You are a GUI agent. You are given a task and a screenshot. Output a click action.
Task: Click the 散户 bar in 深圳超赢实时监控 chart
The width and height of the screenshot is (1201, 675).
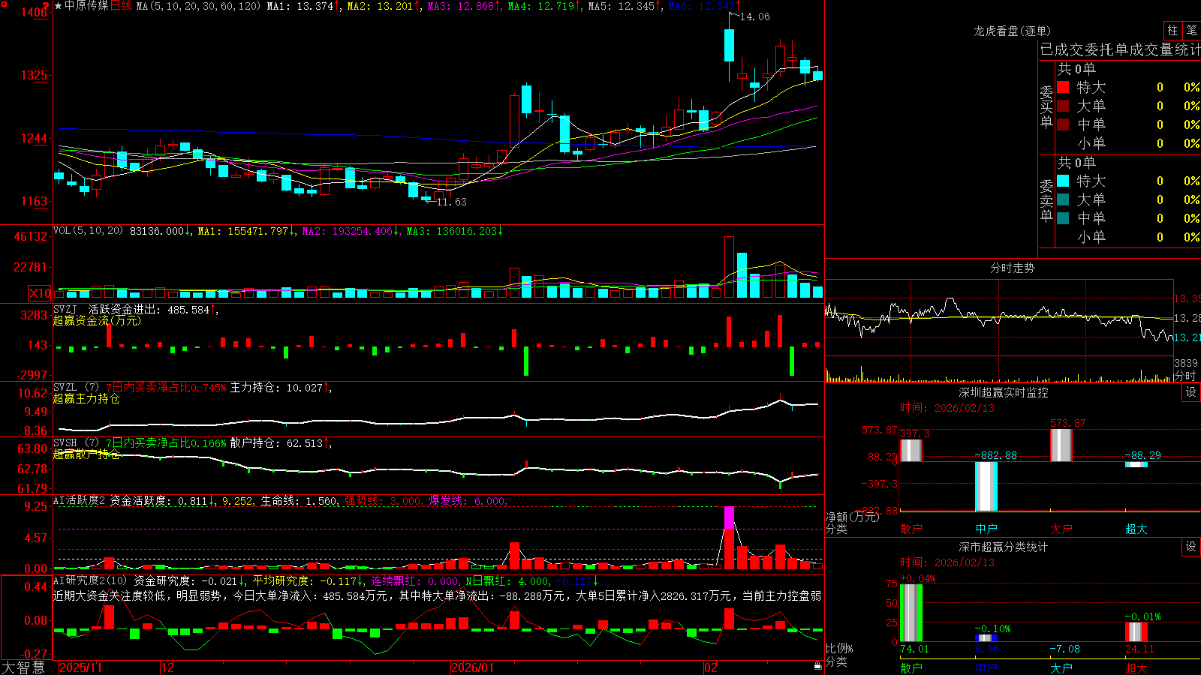(911, 450)
